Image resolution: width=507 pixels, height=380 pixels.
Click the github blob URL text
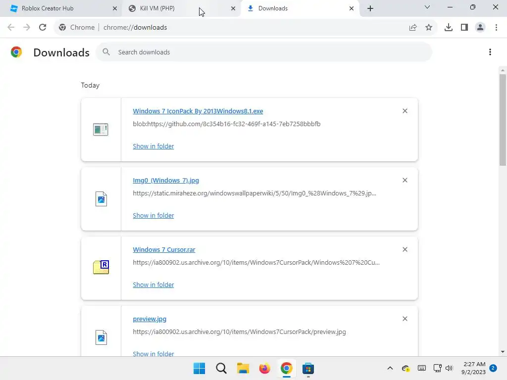point(227,124)
